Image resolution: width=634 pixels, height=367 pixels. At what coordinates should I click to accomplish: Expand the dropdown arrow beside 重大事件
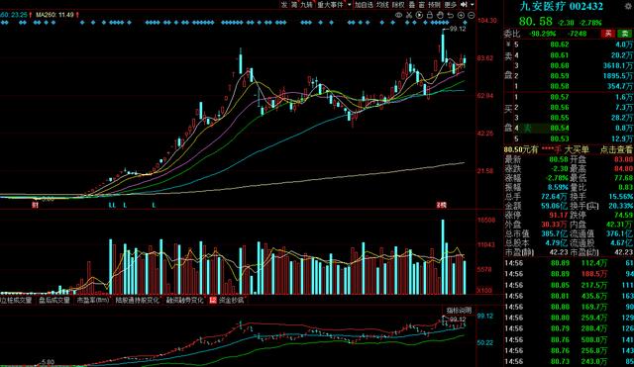click(x=349, y=4)
